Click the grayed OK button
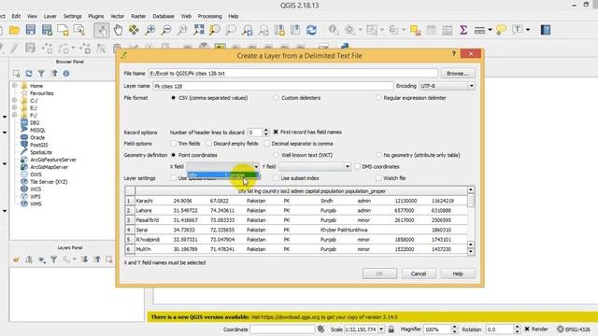 coord(379,273)
